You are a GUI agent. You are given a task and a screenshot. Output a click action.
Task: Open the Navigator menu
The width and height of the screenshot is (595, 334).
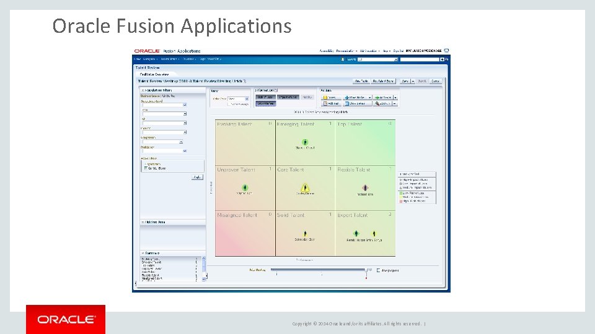pos(150,59)
